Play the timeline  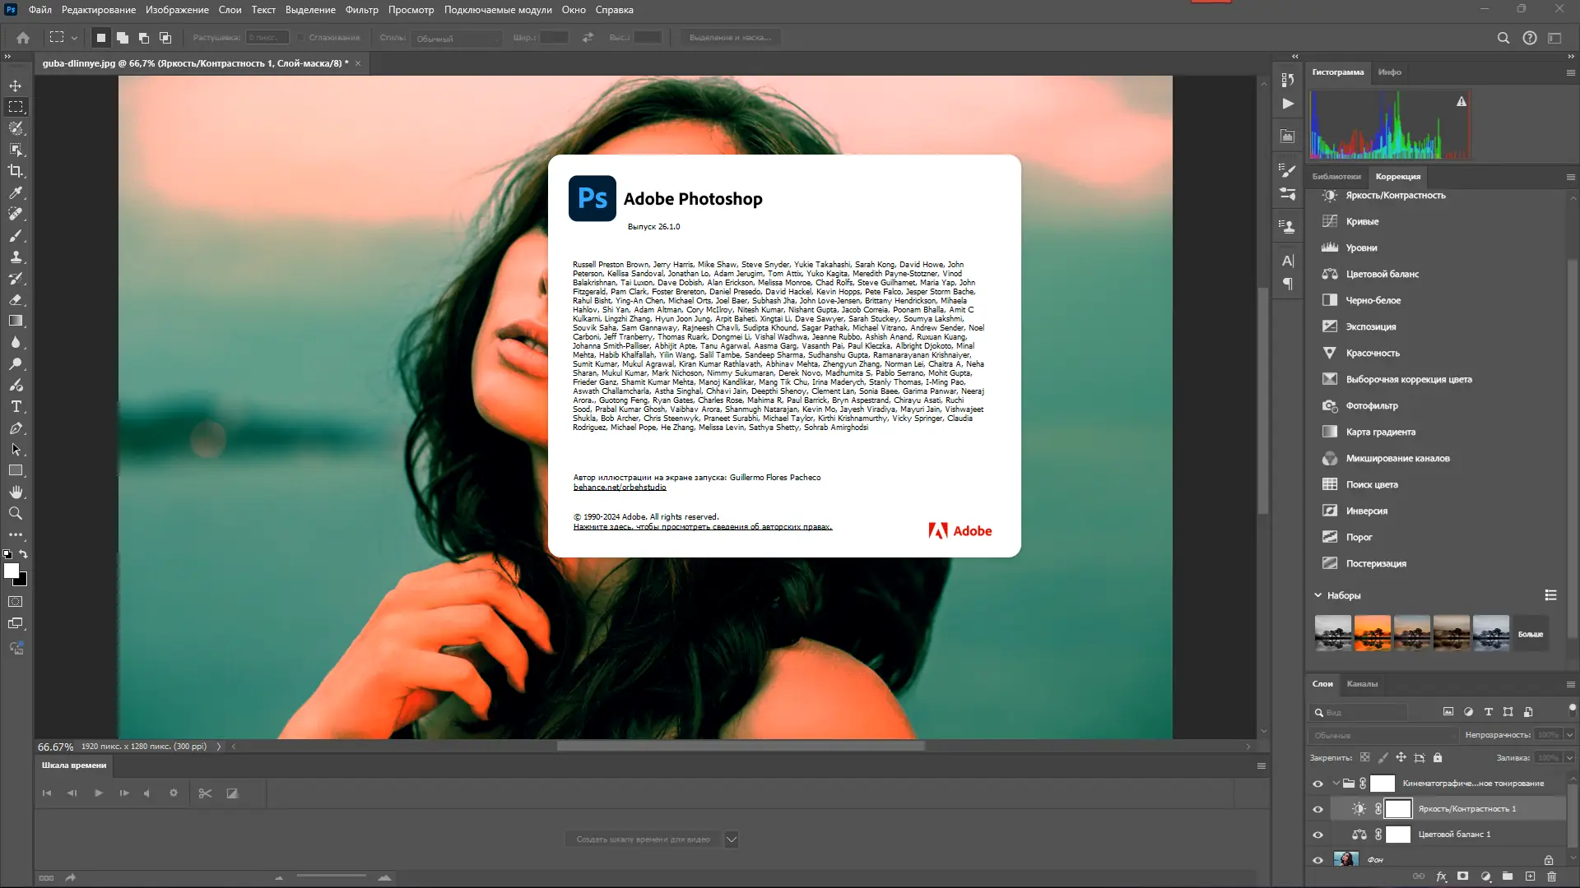(x=99, y=793)
